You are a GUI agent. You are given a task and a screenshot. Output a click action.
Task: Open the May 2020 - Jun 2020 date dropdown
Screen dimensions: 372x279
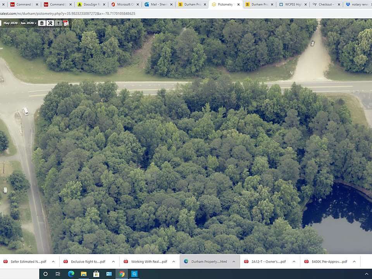[20, 23]
